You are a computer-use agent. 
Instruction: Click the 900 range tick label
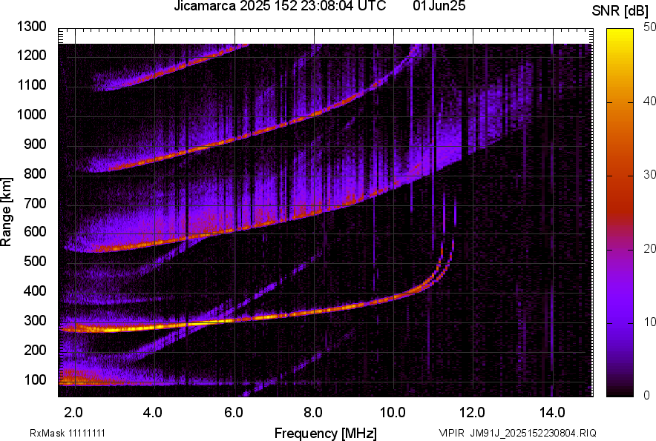tap(35, 144)
